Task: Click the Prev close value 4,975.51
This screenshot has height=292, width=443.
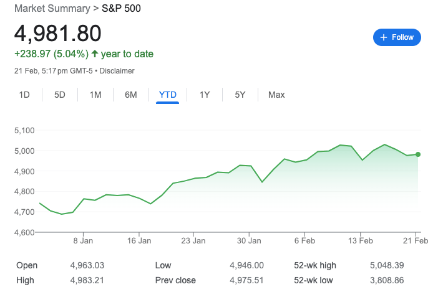Action: coord(246,280)
